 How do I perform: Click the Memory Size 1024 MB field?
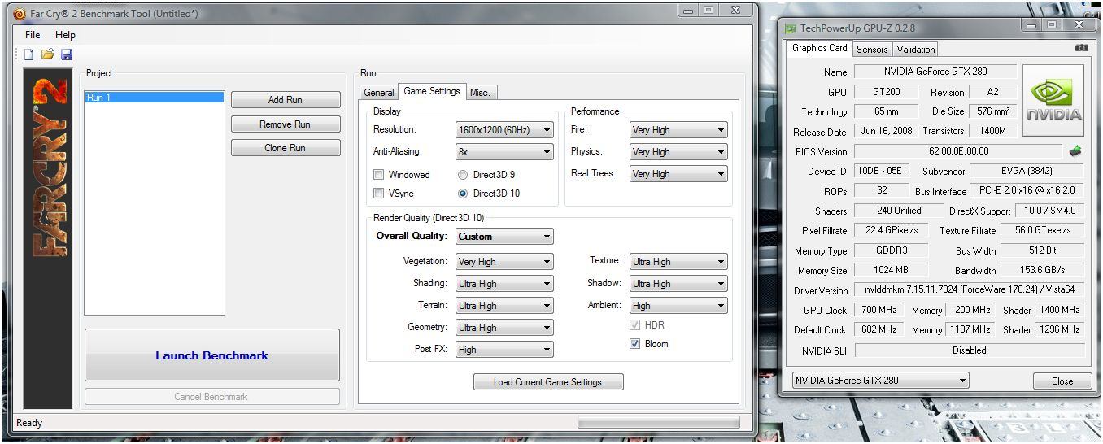[x=892, y=270]
